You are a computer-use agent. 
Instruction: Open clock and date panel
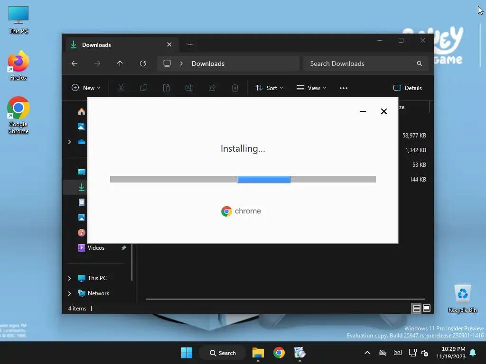point(450,353)
